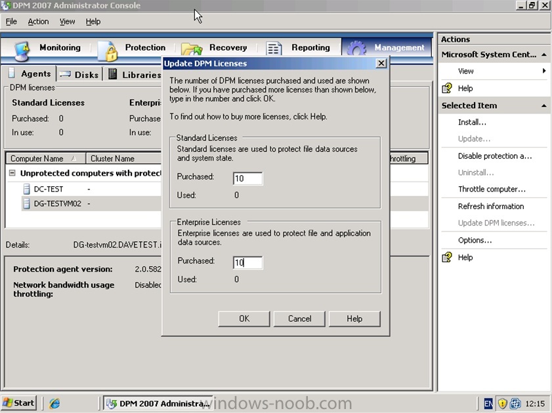Click Options... action
Image resolution: width=552 pixels, height=413 pixels.
point(475,240)
